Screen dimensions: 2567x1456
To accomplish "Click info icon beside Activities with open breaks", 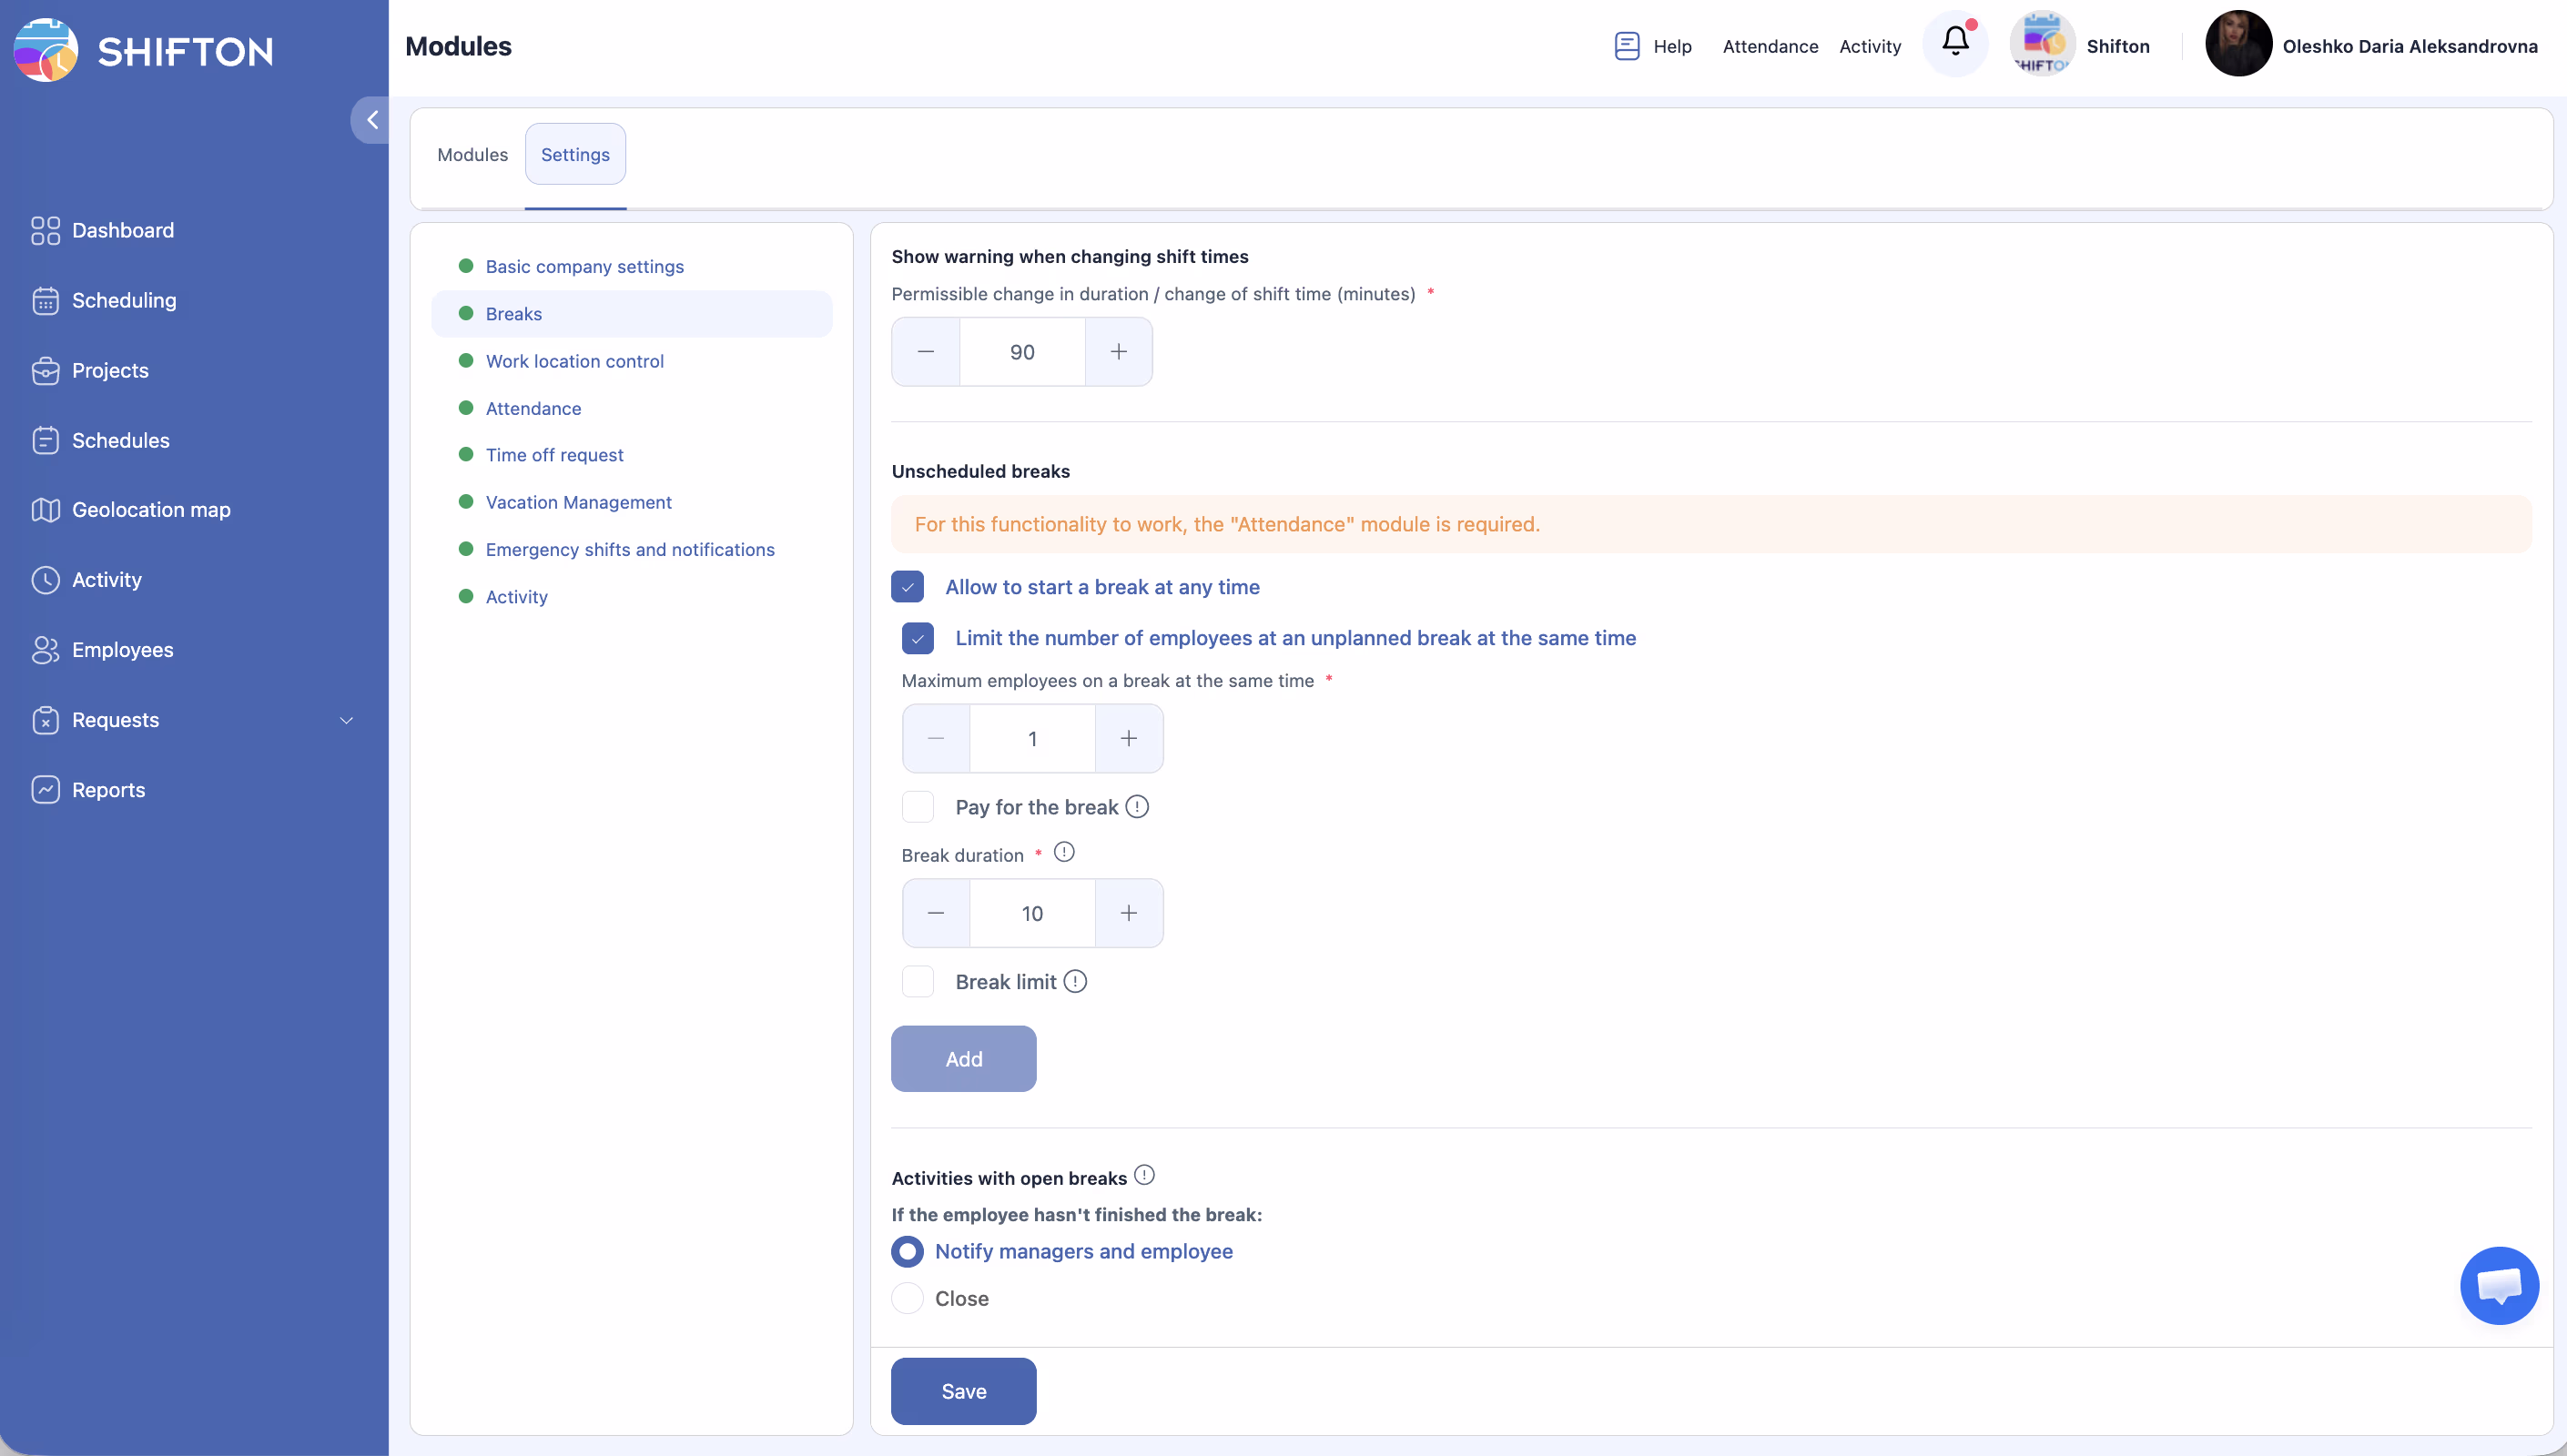I will tap(1145, 1175).
